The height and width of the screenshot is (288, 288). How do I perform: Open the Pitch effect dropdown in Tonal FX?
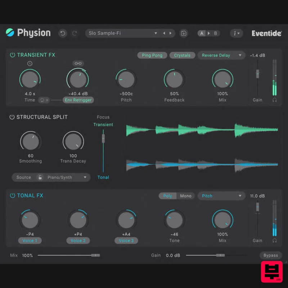point(221,196)
